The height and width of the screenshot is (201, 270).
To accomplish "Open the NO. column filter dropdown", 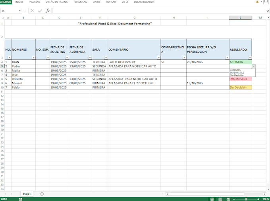I will [x=9, y=58].
